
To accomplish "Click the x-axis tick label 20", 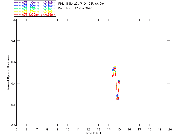I will [x=170, y=129].
